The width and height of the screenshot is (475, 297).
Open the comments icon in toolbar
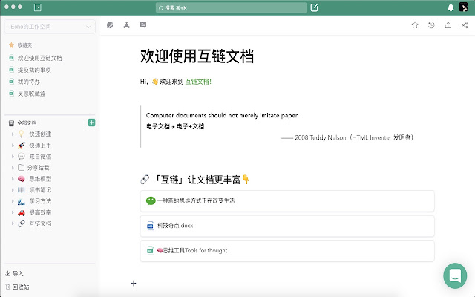(x=142, y=25)
